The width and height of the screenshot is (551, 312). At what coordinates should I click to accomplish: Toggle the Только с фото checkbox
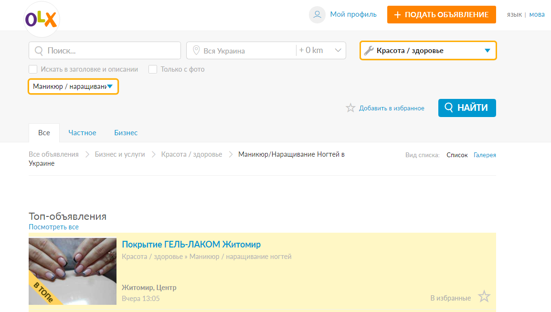click(x=153, y=69)
